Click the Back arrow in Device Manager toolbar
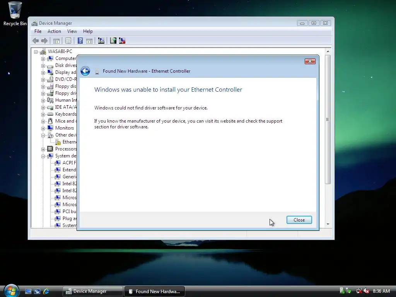 tap(36, 41)
